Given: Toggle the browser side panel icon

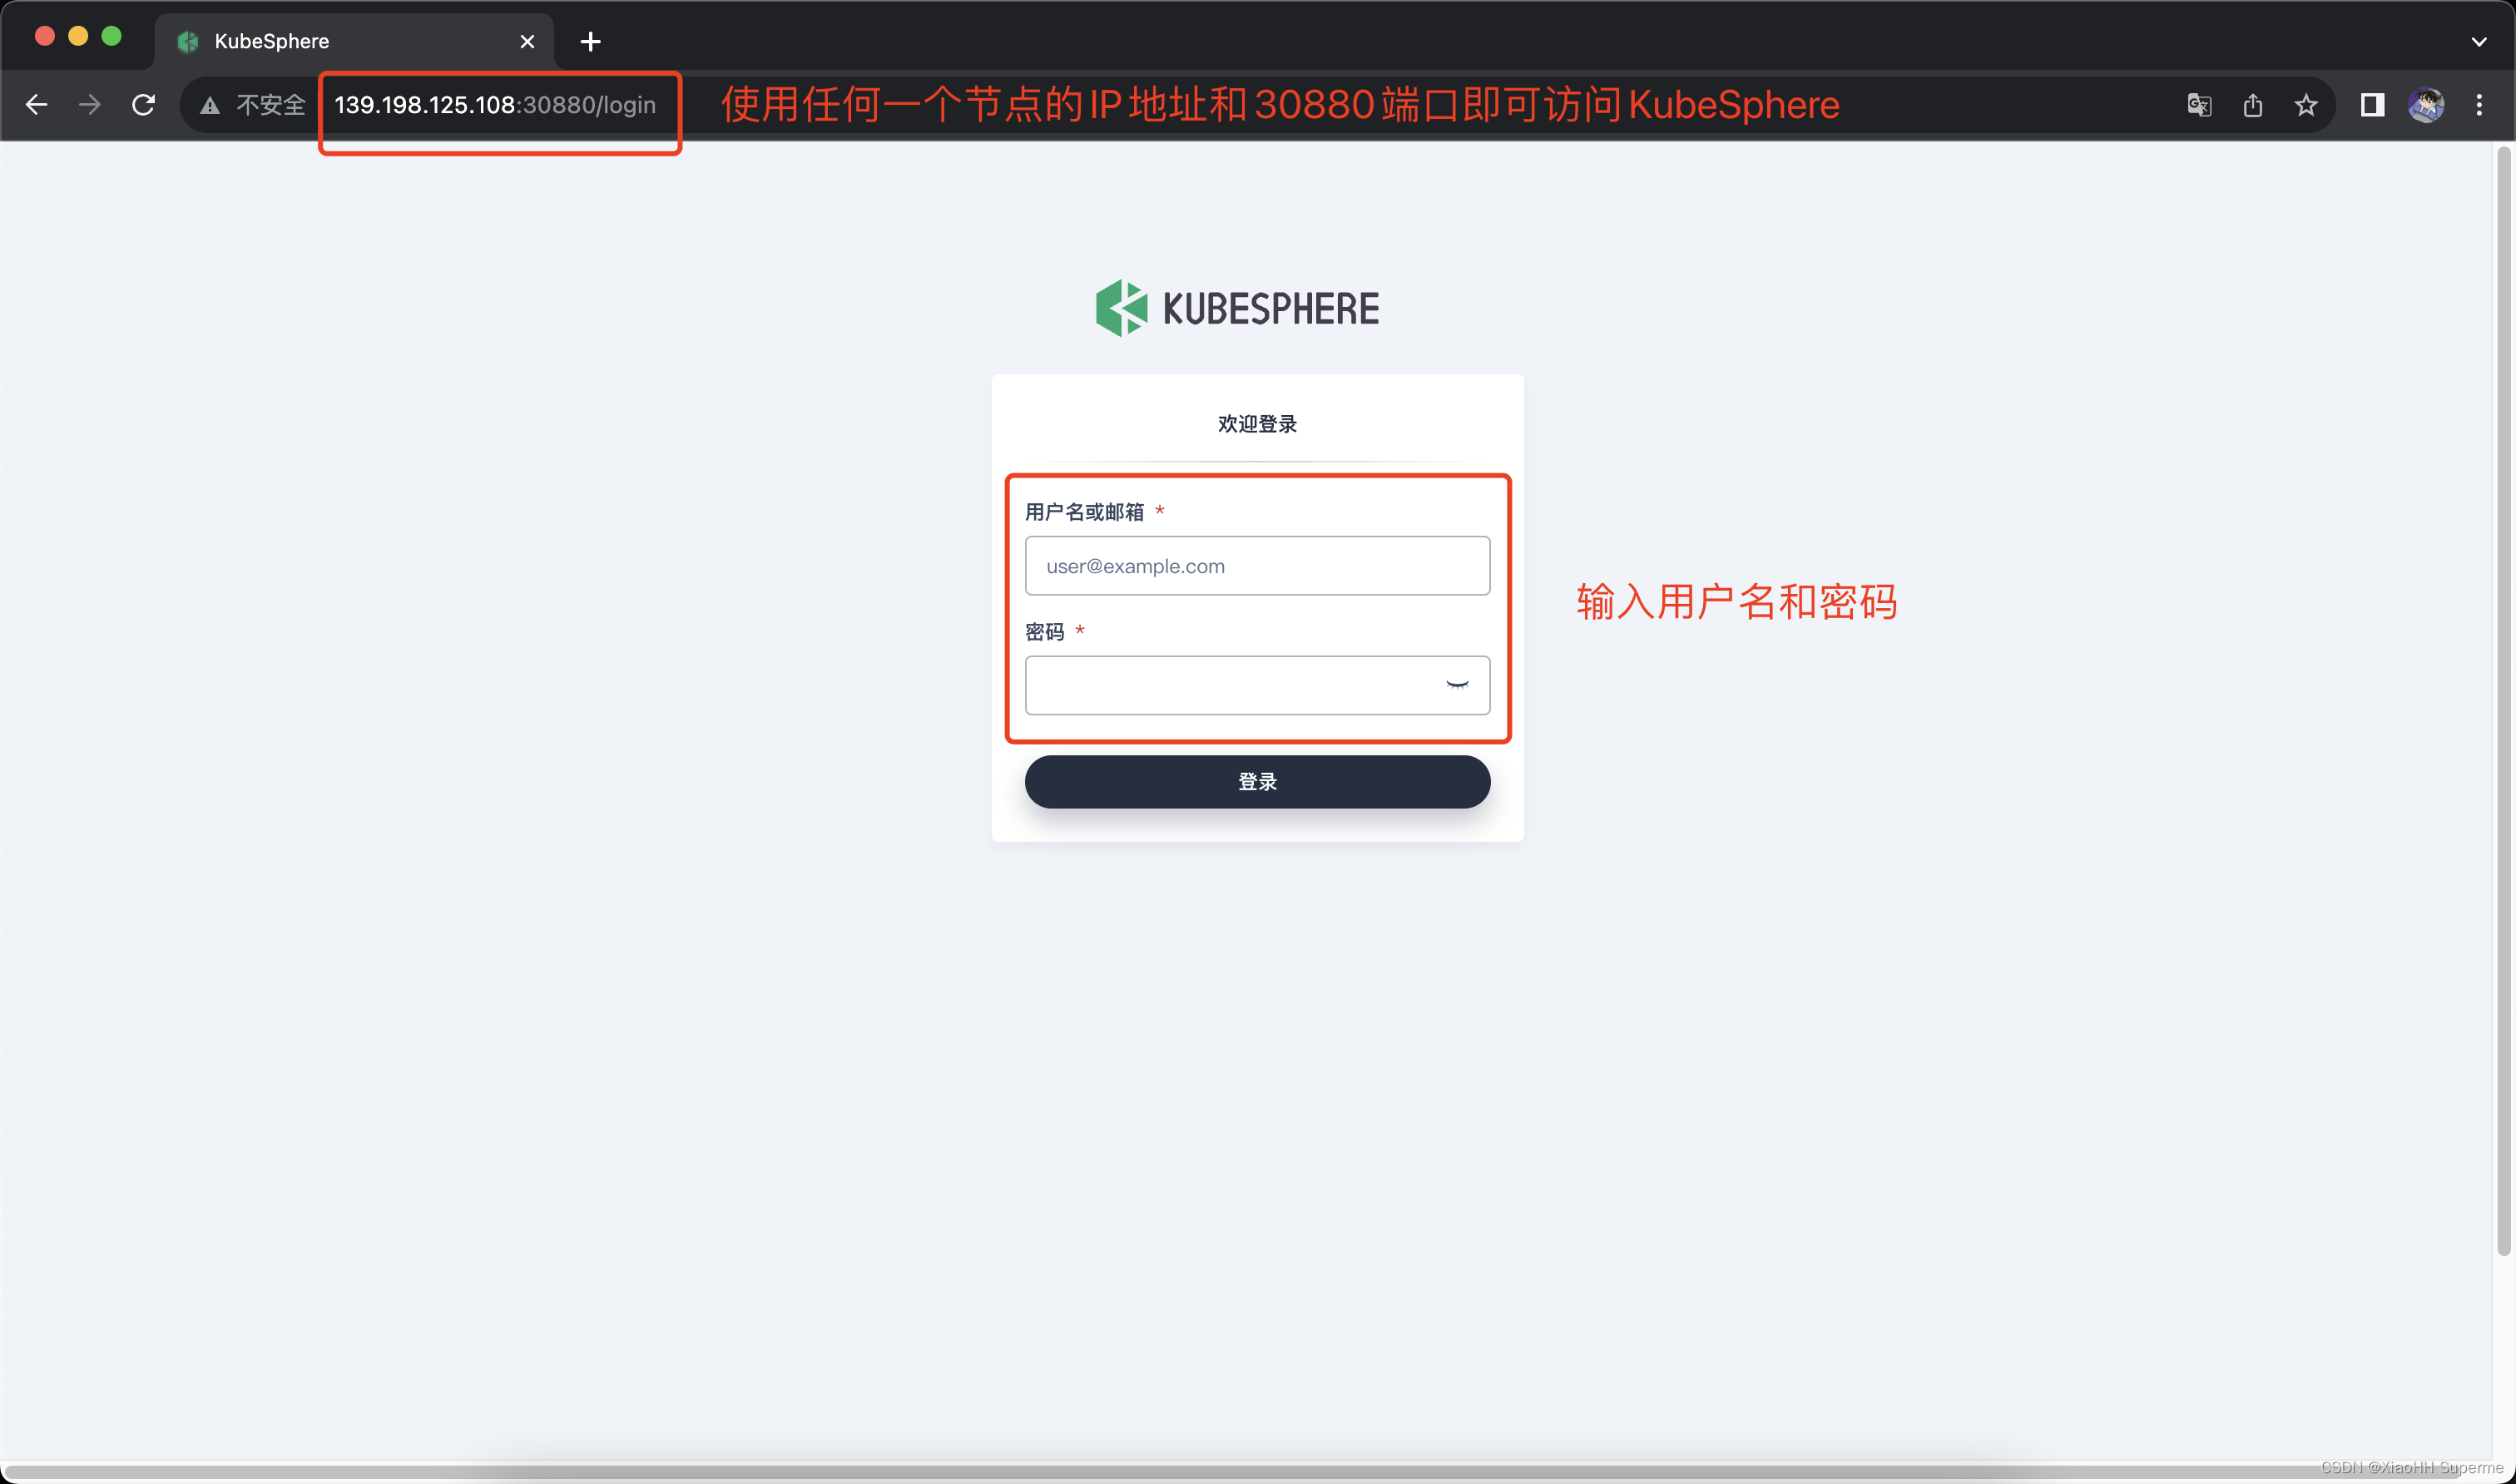Looking at the screenshot, I should pos(2372,105).
